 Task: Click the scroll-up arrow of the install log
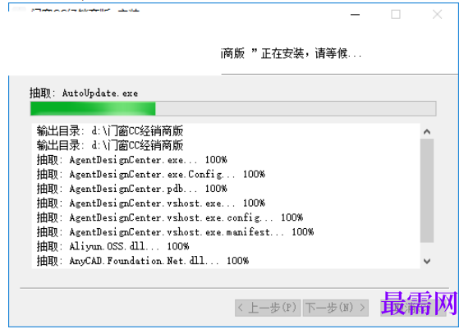426,131
